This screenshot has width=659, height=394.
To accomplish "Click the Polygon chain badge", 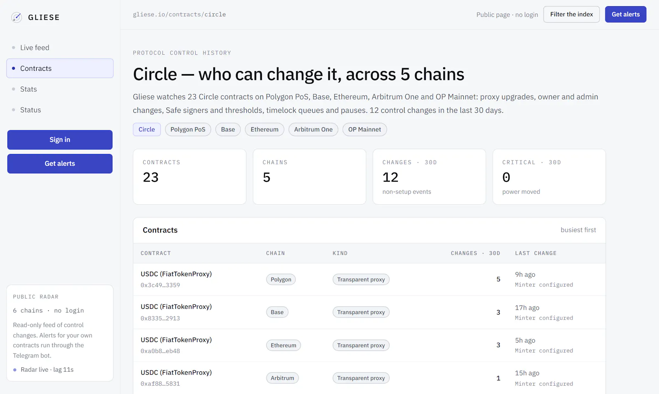I will tap(281, 280).
